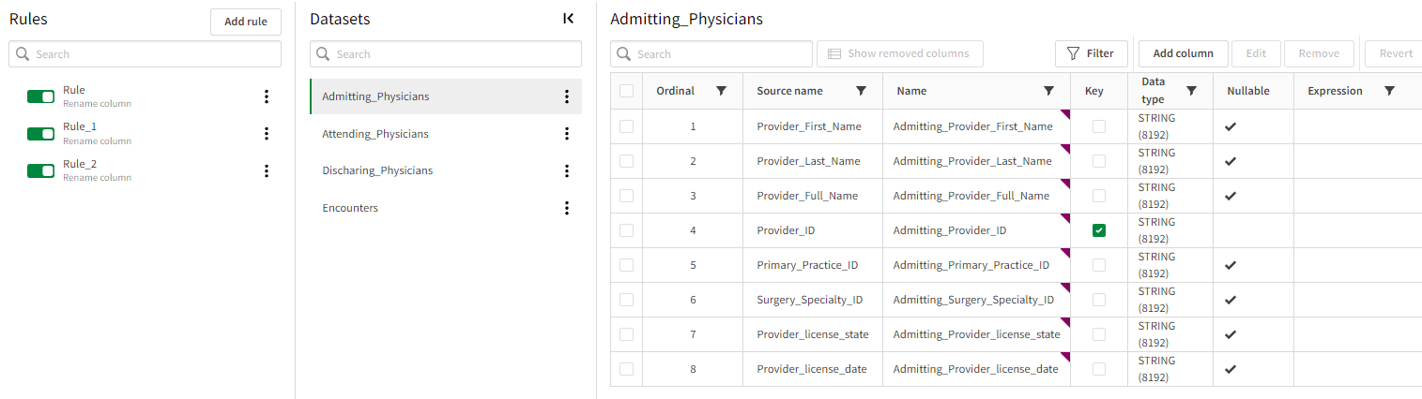Open the kebab menu for Admitting_Physicians dataset
The height and width of the screenshot is (399, 1422).
[567, 96]
